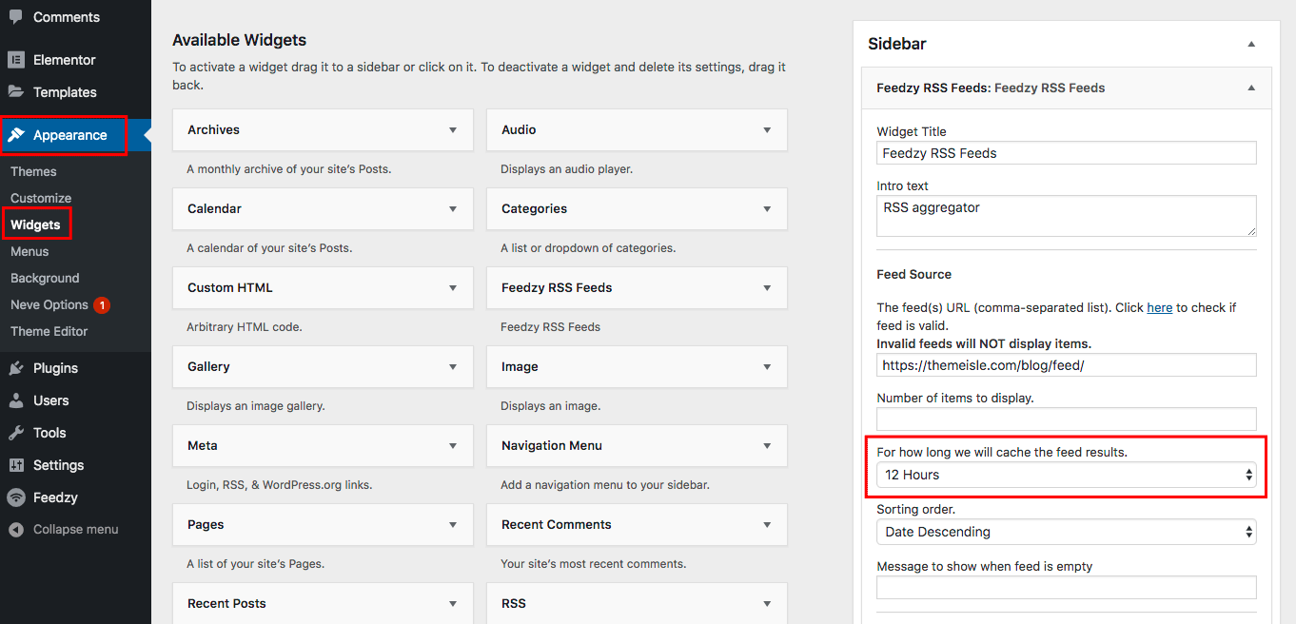Click the Users person icon
This screenshot has height=624, width=1296.
click(x=16, y=400)
